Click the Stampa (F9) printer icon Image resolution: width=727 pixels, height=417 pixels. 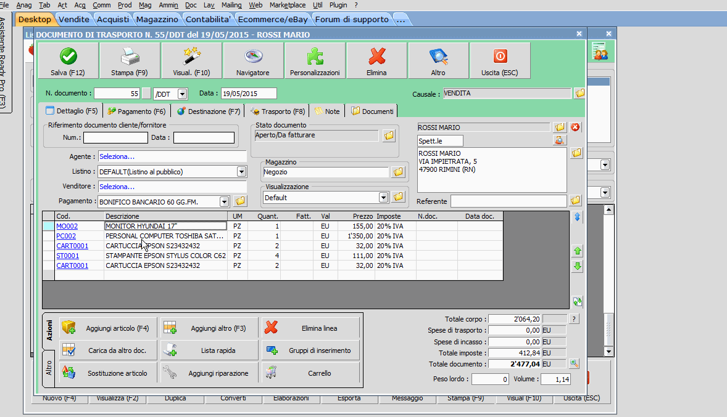[x=130, y=57]
